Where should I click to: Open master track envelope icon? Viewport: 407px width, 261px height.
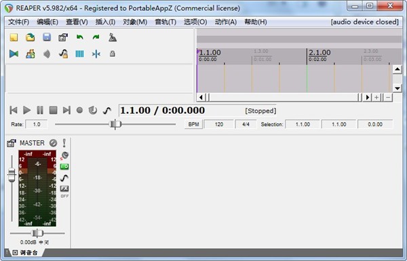(x=64, y=178)
